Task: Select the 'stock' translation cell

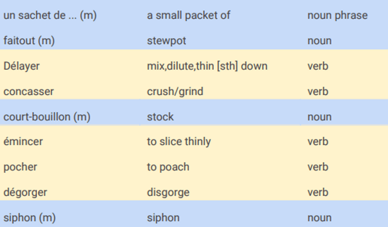Action: 220,116
